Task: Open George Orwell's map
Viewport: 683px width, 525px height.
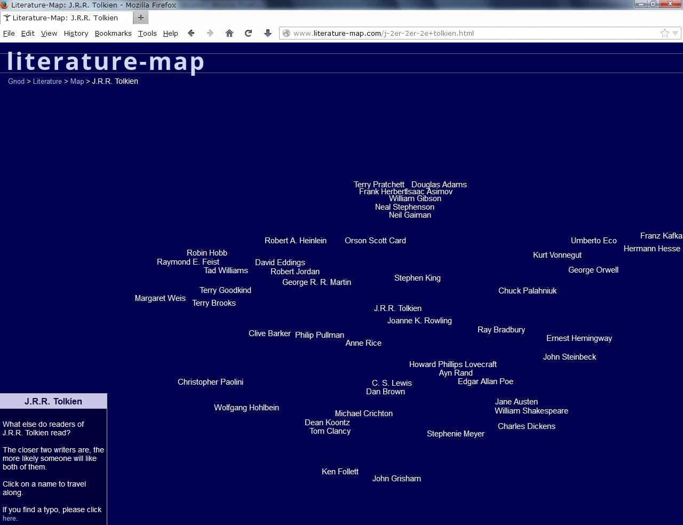Action: tap(593, 270)
